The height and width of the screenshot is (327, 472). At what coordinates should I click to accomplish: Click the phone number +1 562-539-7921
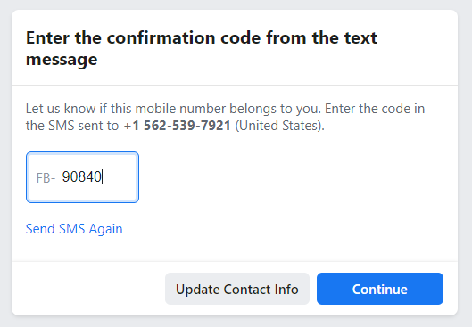click(178, 126)
